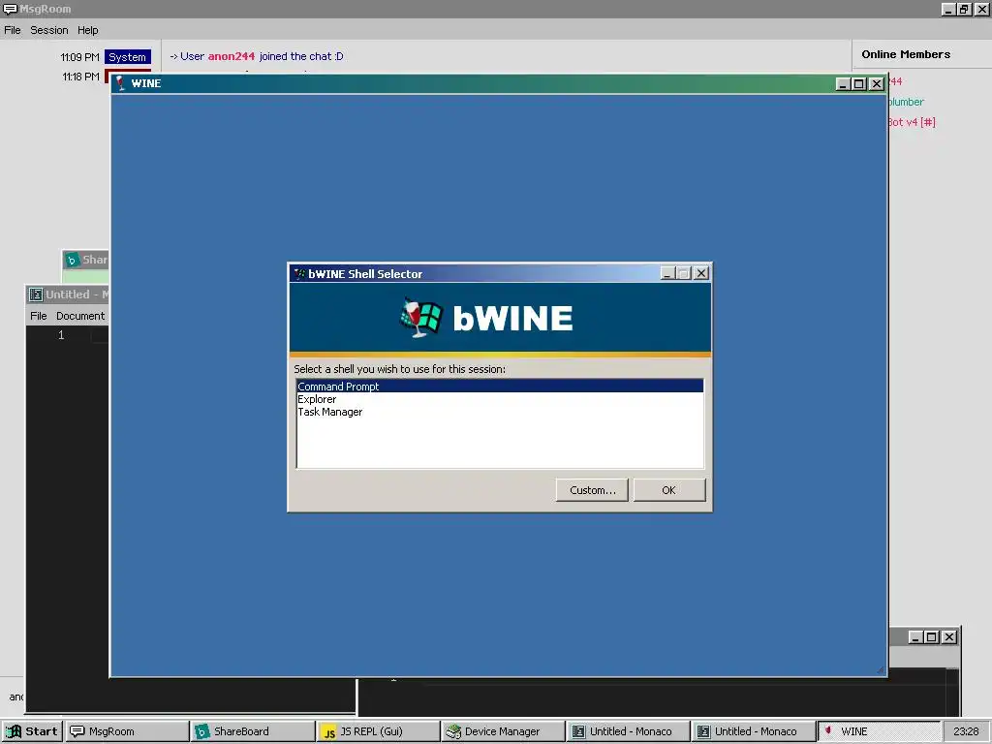Open the Help menu in MsgRoom

point(88,30)
